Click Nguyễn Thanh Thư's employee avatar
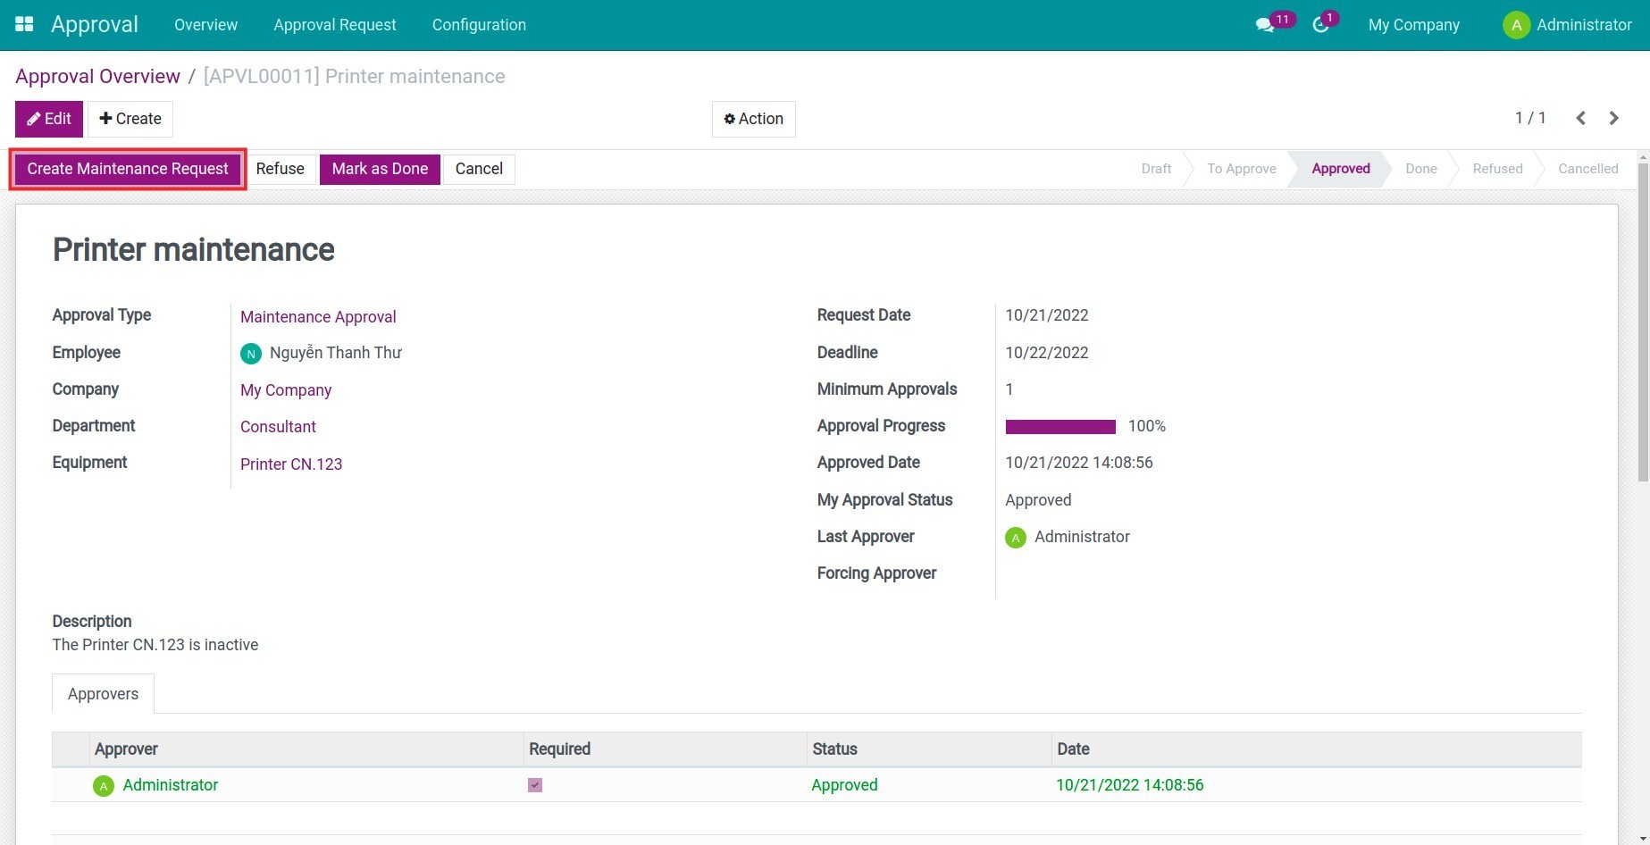 click(x=250, y=353)
